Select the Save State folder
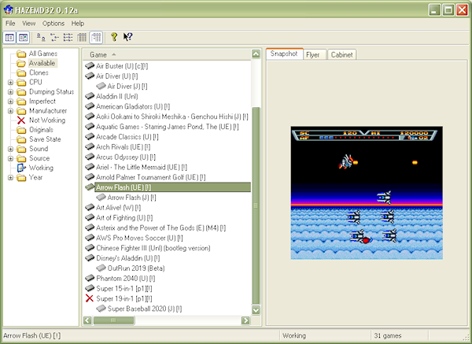The height and width of the screenshot is (344, 472). click(x=45, y=139)
